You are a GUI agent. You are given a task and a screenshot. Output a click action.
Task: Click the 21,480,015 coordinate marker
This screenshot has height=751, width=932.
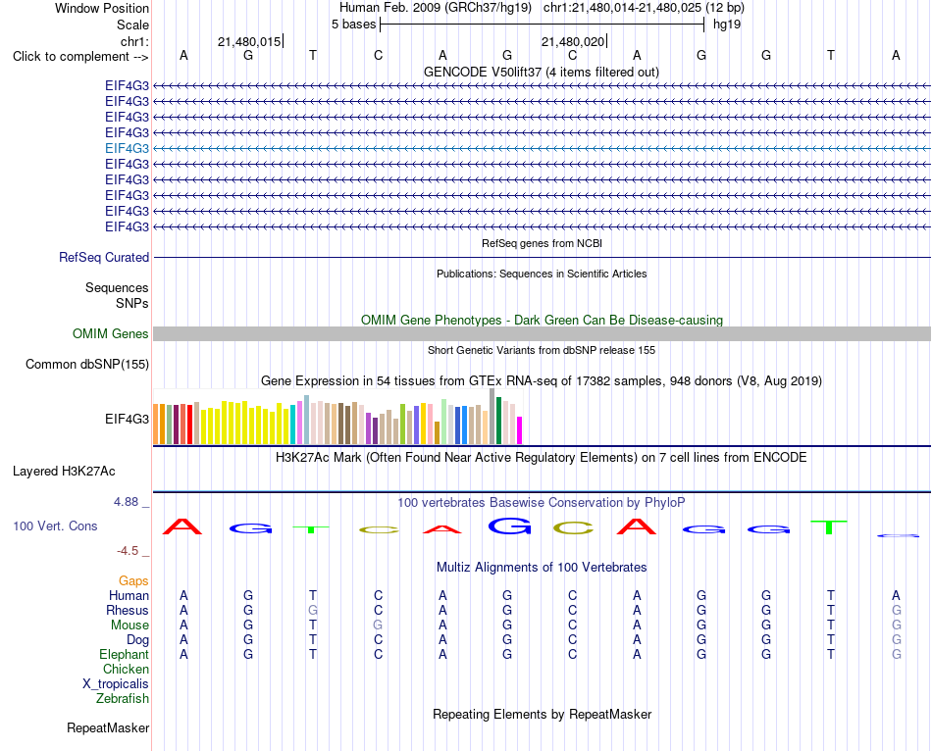[249, 41]
